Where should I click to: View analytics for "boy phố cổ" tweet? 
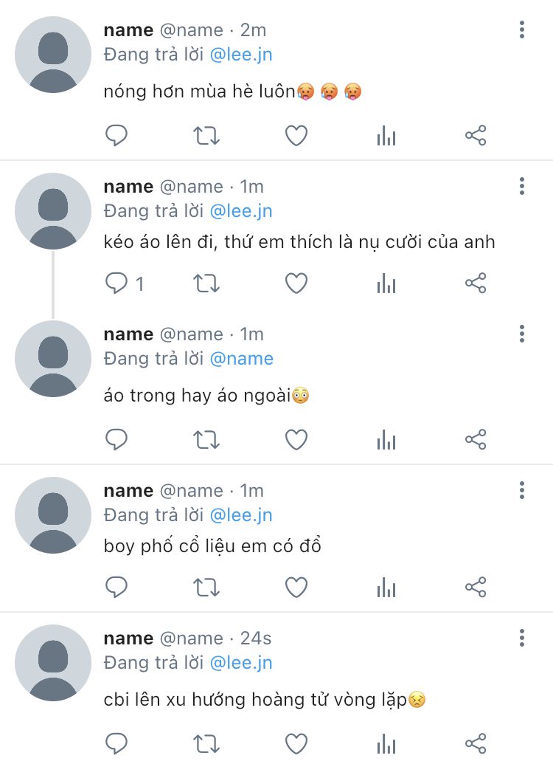[386, 587]
